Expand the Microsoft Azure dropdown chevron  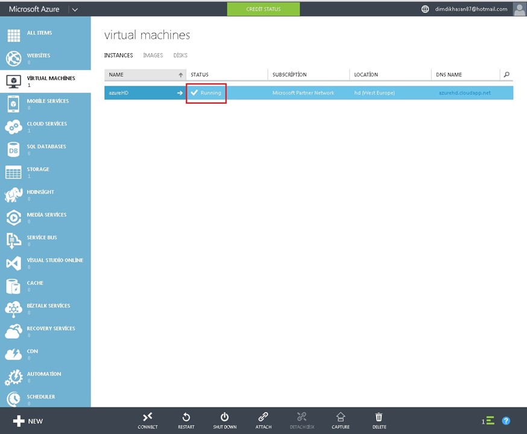75,9
